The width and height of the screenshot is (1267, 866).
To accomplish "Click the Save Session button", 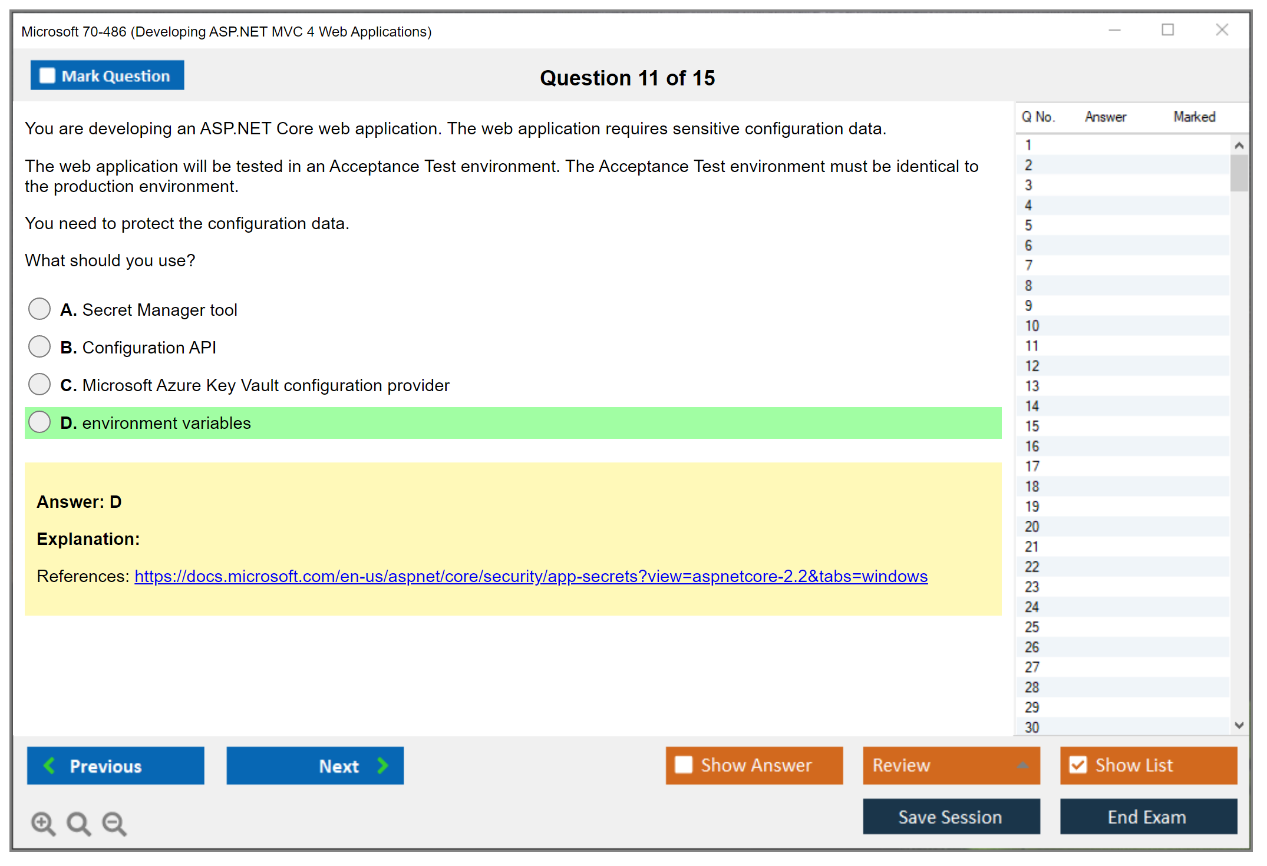I will click(x=951, y=817).
